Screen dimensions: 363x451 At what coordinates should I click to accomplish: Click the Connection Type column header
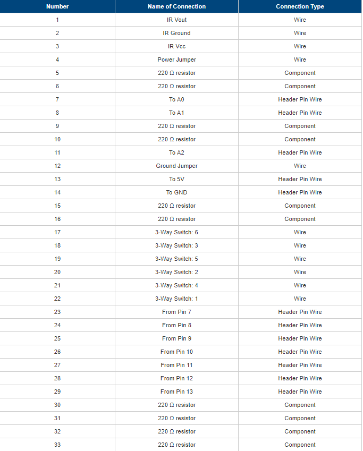300,6
